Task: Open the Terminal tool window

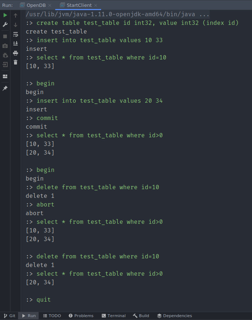Action: [x=114, y=316]
